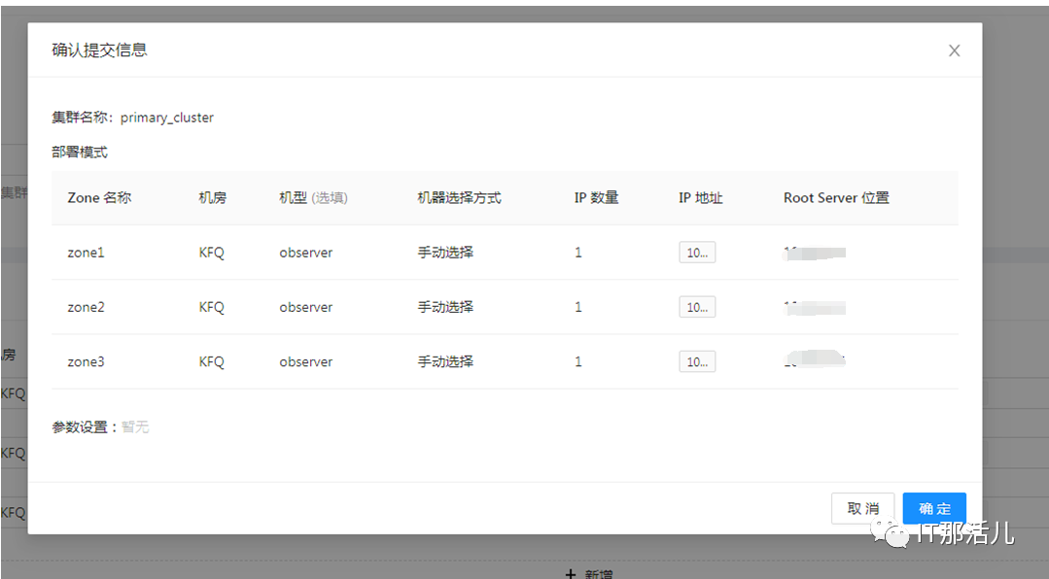
Task: Open the zone1 IP address tag
Action: coord(697,252)
